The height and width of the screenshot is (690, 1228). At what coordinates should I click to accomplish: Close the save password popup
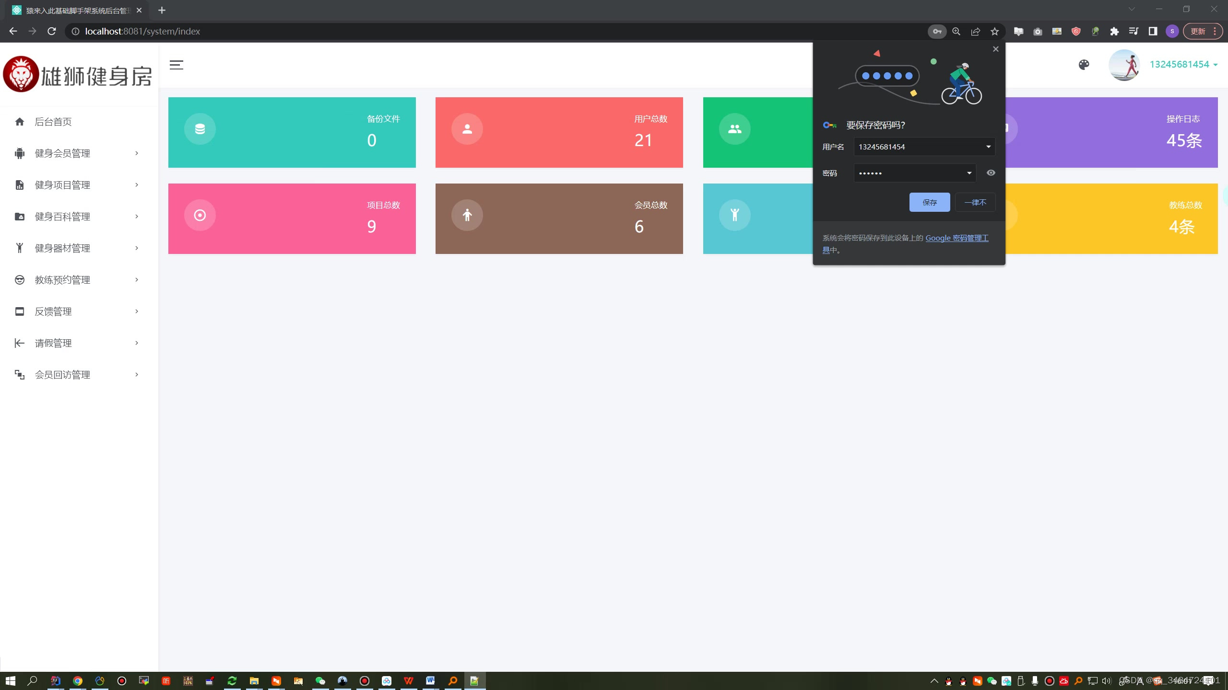point(995,49)
